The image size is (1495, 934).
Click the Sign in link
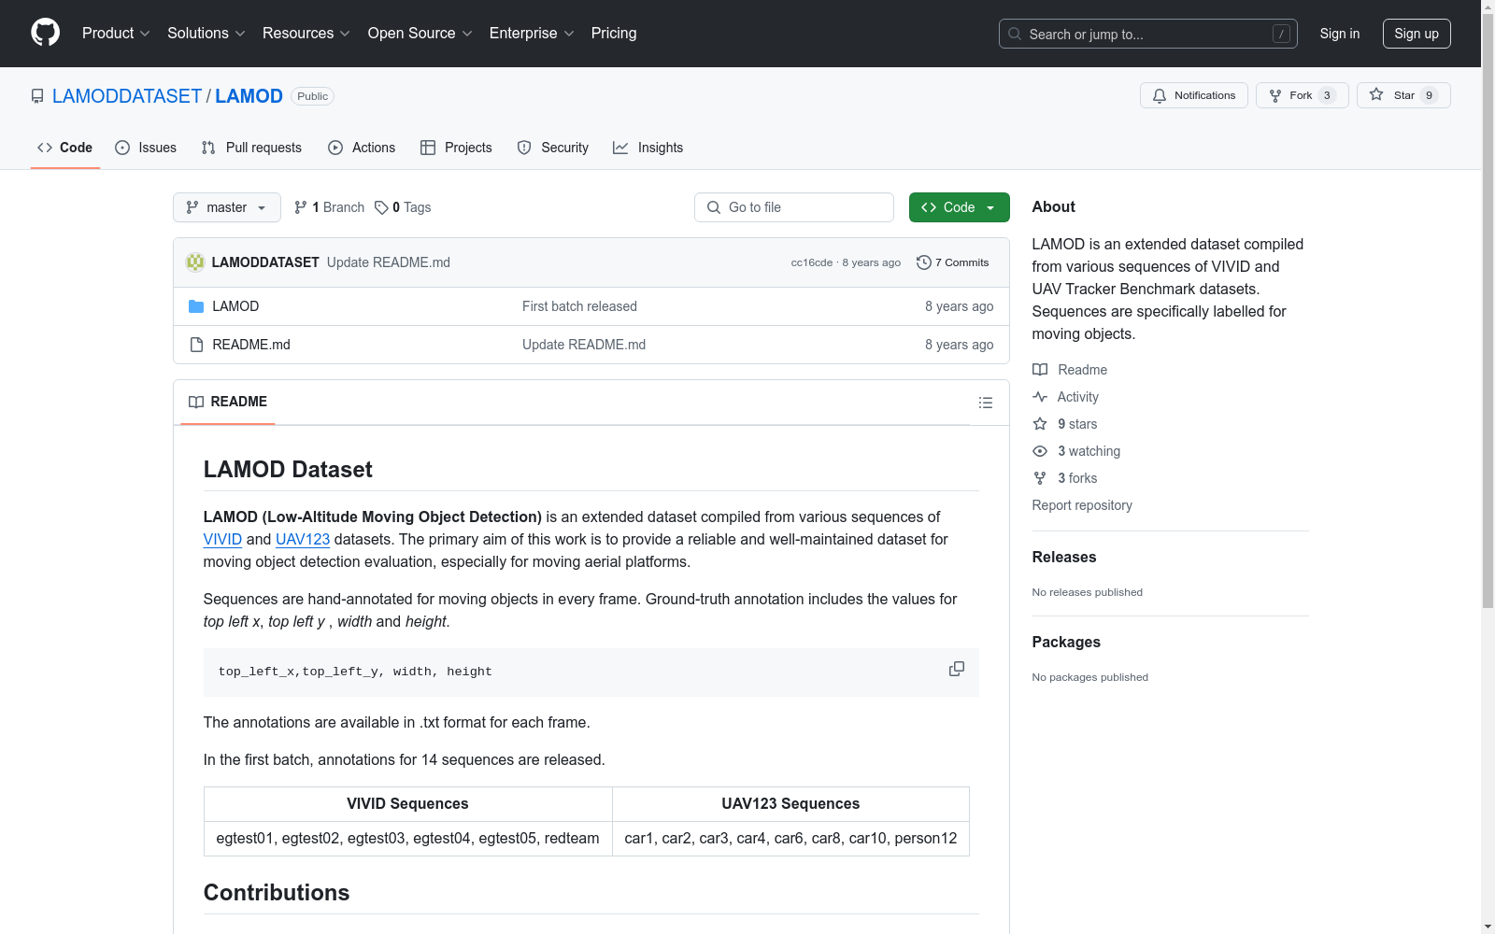coord(1340,34)
